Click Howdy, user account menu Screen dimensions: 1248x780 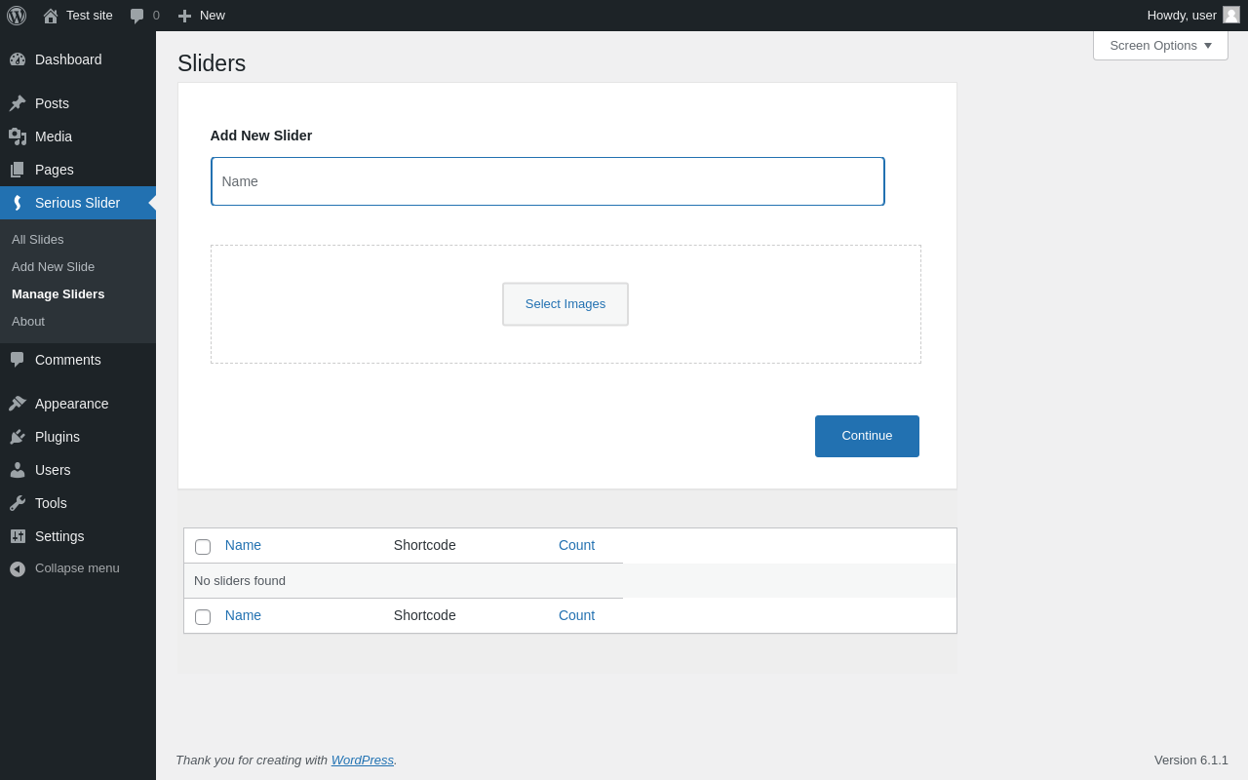coord(1193,16)
